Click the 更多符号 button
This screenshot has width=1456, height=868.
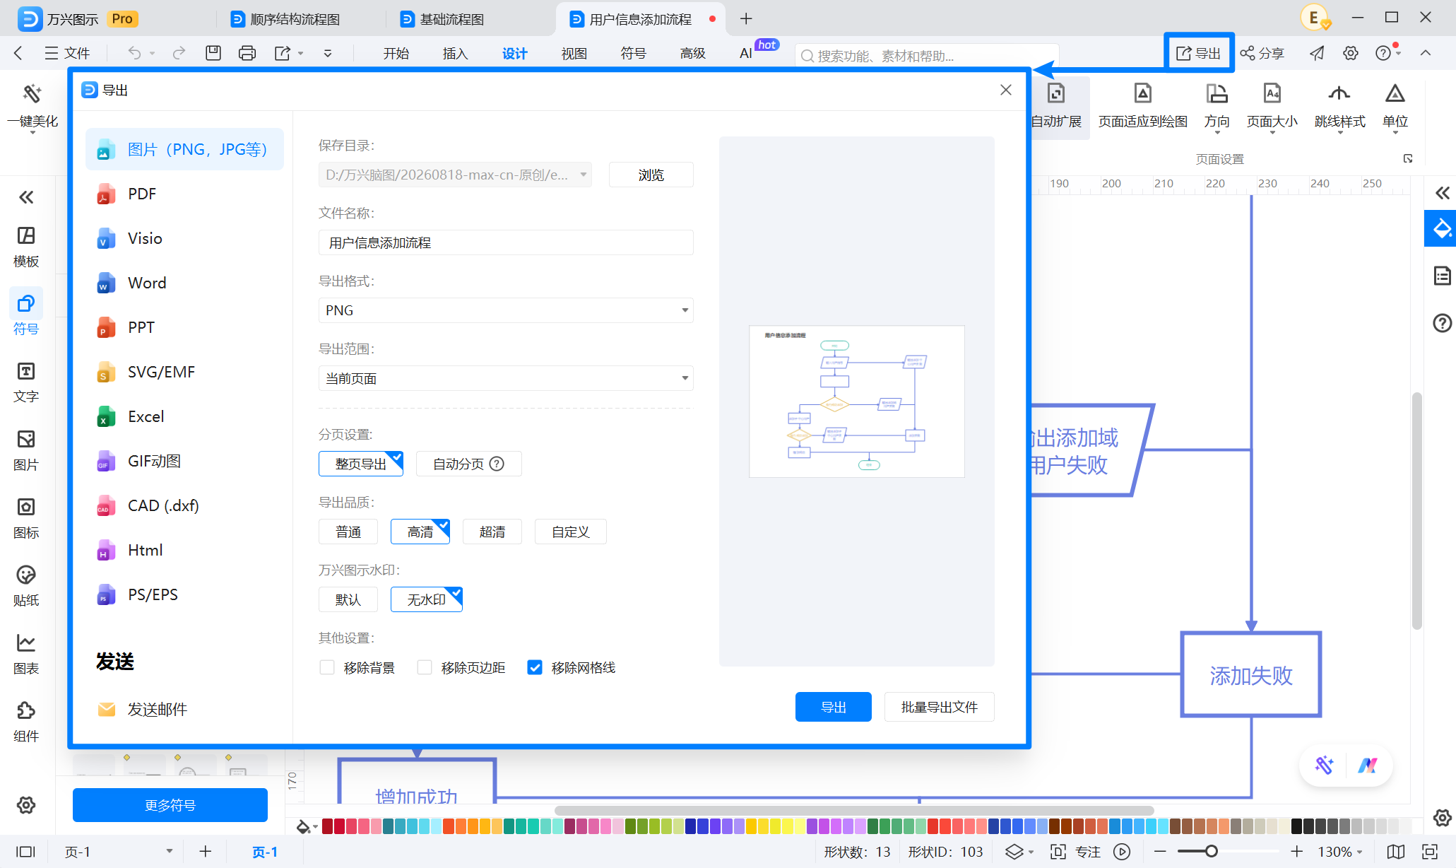pyautogui.click(x=170, y=805)
